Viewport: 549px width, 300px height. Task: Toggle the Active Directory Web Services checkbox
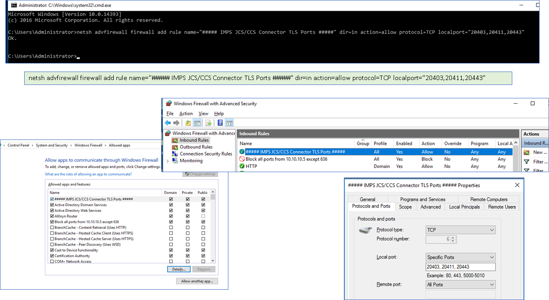pyautogui.click(x=52, y=211)
